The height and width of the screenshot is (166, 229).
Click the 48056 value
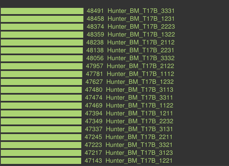(x=95, y=58)
